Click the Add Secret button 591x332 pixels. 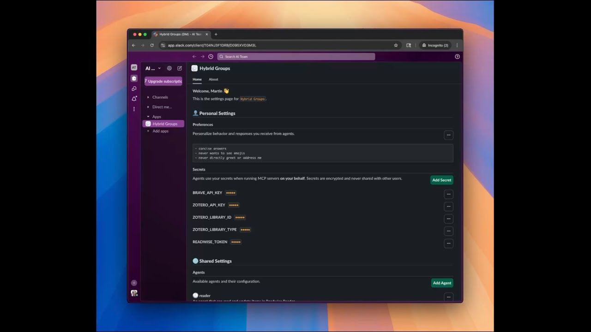click(x=442, y=180)
